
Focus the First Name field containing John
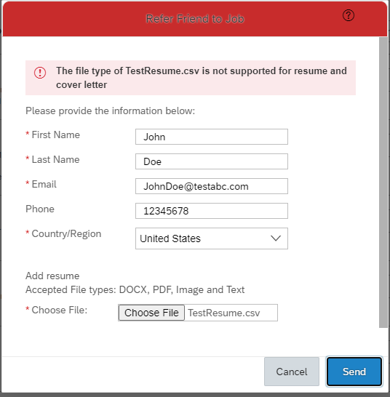click(x=212, y=137)
